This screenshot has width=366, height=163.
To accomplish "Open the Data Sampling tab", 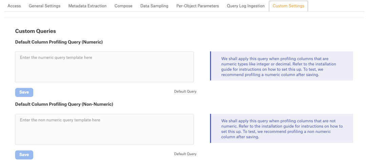I will click(x=154, y=6).
